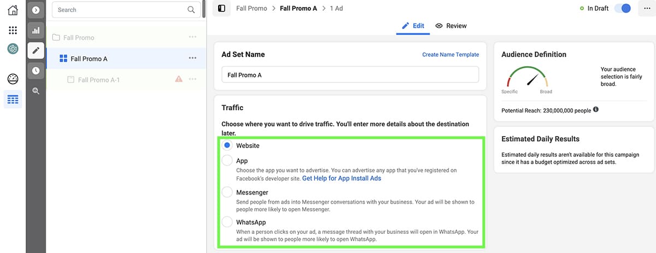Click the bar chart icon in sidebar

(36, 30)
